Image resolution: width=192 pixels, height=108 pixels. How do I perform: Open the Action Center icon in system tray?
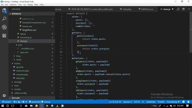pos(187,106)
